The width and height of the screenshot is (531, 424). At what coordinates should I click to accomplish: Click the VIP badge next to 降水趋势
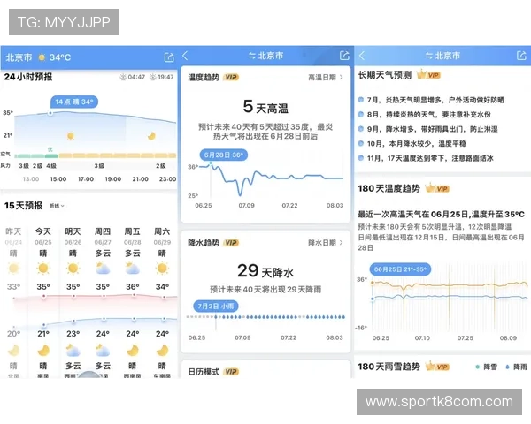[x=231, y=243]
